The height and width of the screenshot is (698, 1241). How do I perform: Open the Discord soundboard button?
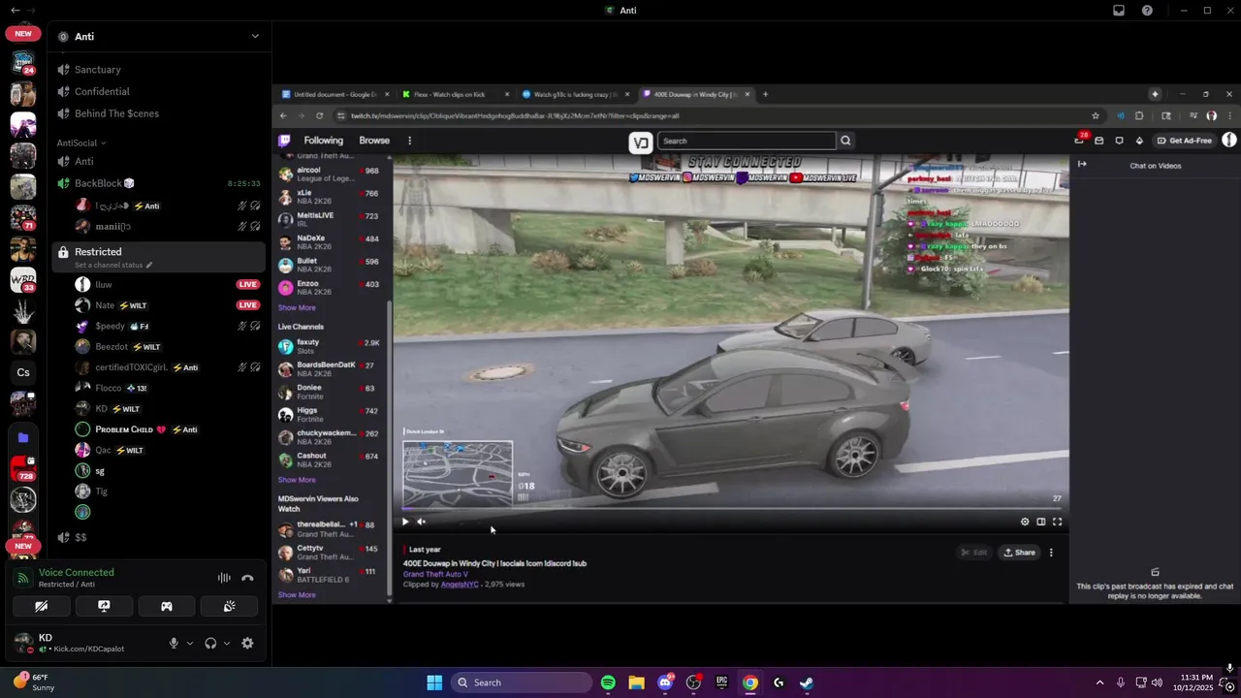(x=229, y=606)
